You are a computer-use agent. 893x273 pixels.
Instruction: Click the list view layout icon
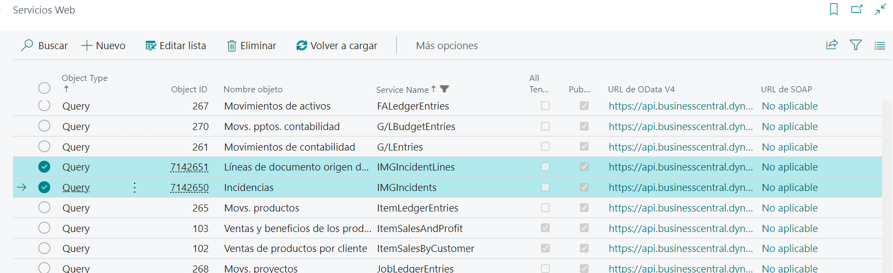coord(880,46)
